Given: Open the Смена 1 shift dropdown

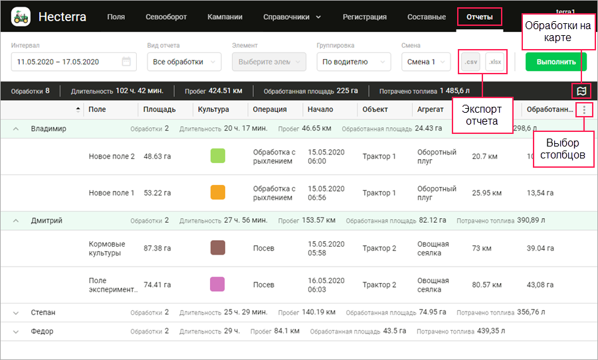Looking at the screenshot, I should click(x=427, y=62).
